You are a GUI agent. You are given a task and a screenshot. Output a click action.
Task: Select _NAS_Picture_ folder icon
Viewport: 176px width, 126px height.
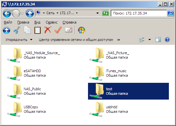click(97, 55)
